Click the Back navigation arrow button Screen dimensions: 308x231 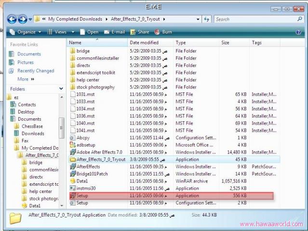(x=12, y=19)
